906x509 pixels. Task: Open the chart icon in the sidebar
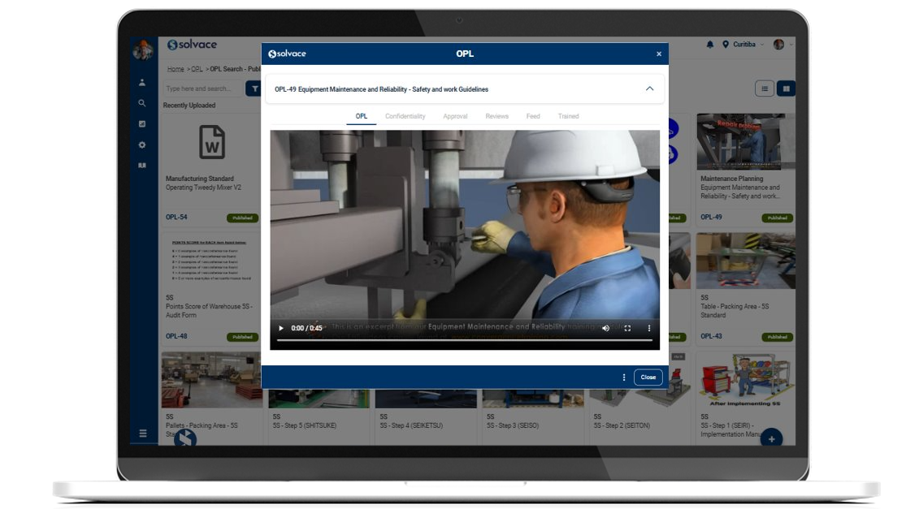tap(142, 124)
